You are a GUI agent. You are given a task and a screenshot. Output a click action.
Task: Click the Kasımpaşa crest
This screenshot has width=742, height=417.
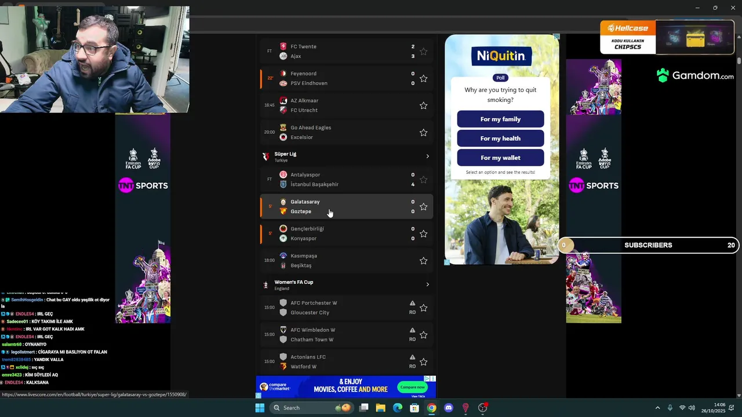283,255
